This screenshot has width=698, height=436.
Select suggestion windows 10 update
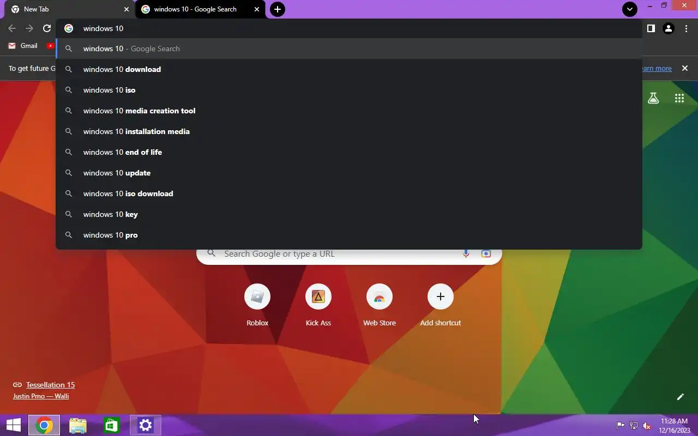coord(349,173)
